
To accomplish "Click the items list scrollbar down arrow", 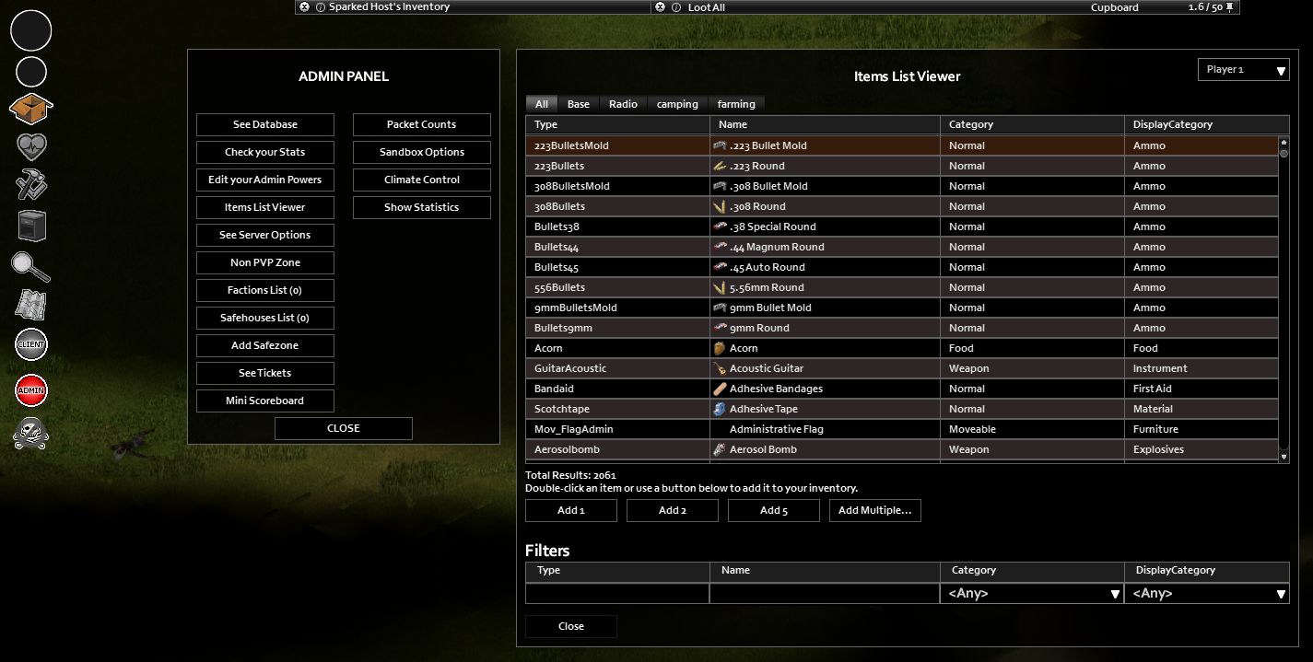I will 1284,456.
